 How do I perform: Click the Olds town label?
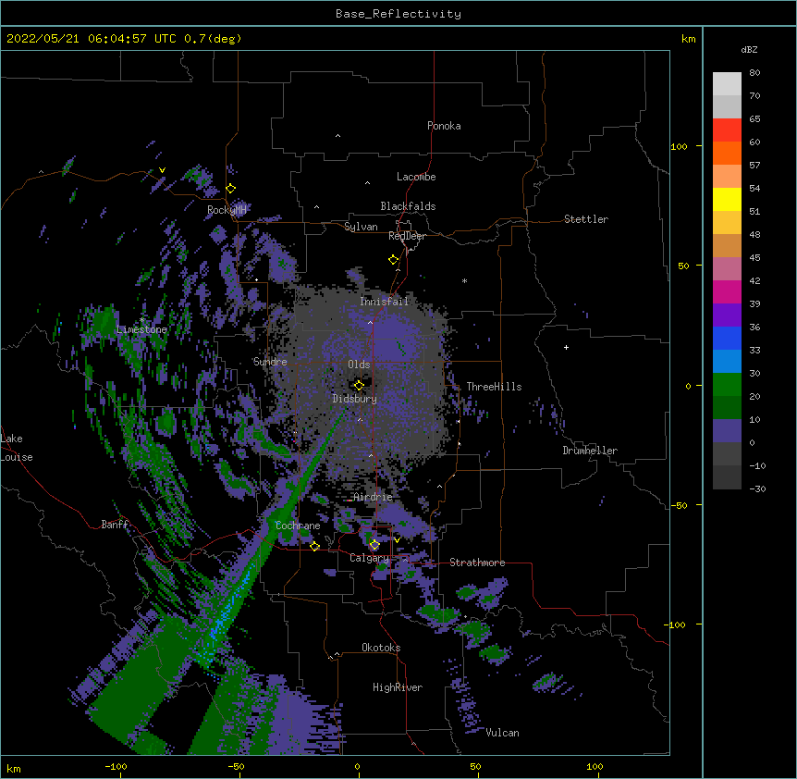(359, 365)
